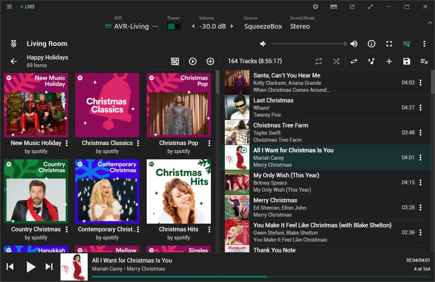Image resolution: width=435 pixels, height=282 pixels.
Task: Toggle grid view of Happy Holidays
Action: (x=175, y=61)
